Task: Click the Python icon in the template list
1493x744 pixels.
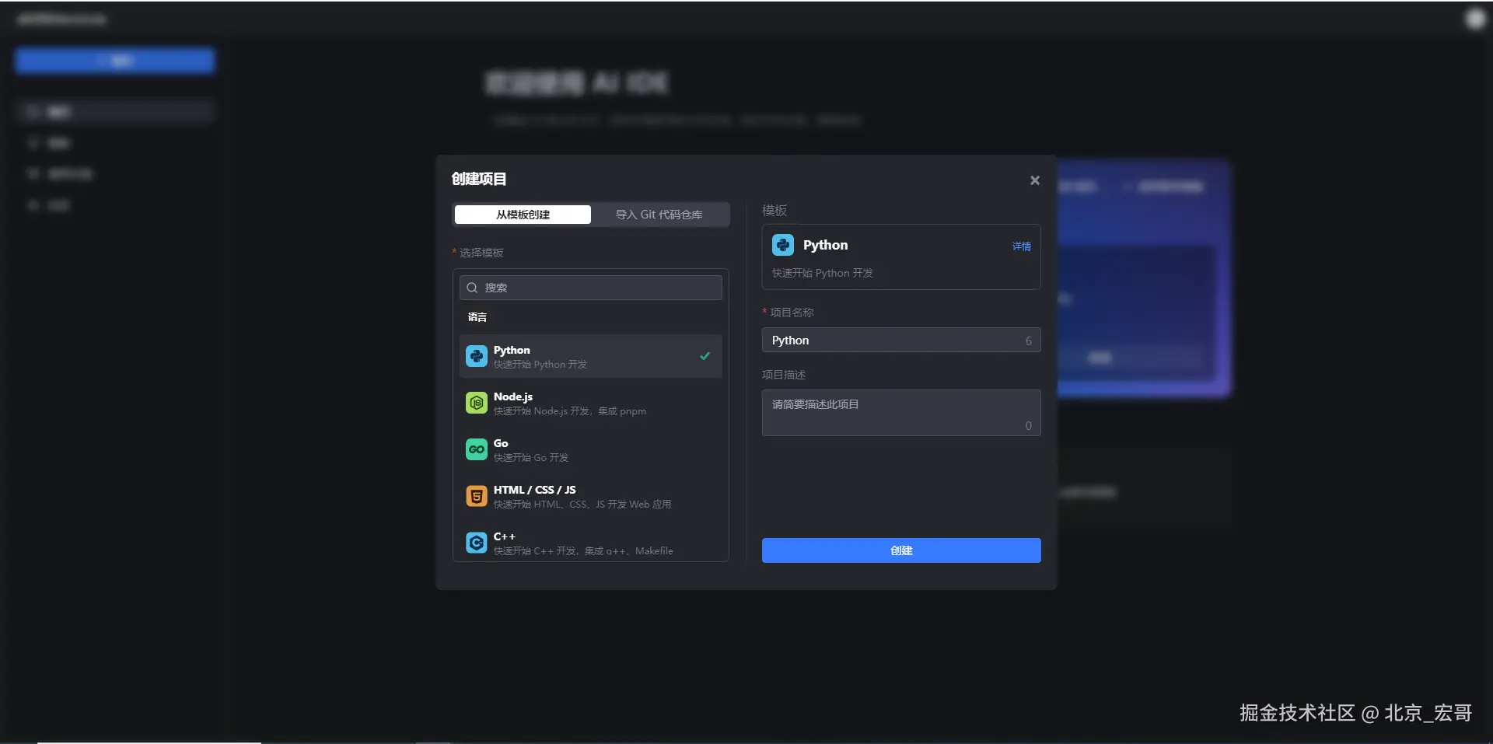Action: [x=476, y=356]
